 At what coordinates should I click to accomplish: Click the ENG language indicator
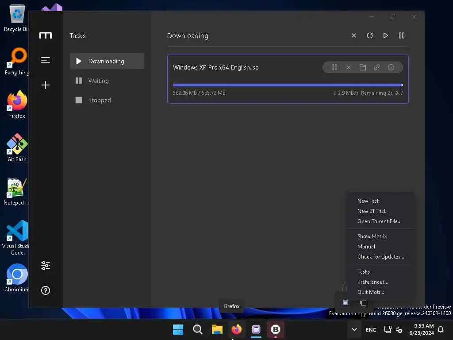(371, 329)
